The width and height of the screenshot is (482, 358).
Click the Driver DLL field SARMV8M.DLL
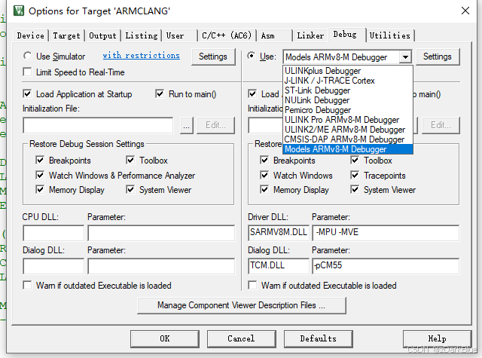(279, 233)
